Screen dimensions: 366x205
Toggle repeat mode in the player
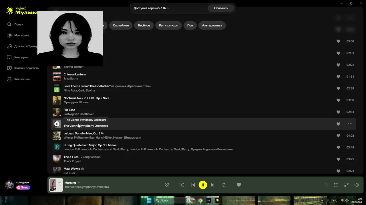click(224, 185)
